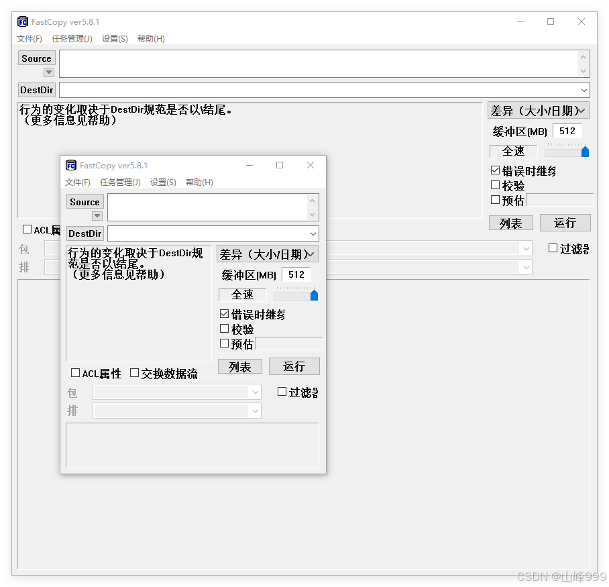Viewport: 609px width, 587px height.
Task: Open 帮助(H) menu in front window
Action: 199,182
